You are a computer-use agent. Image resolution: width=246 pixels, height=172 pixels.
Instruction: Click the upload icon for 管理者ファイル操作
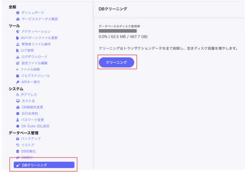18,44
